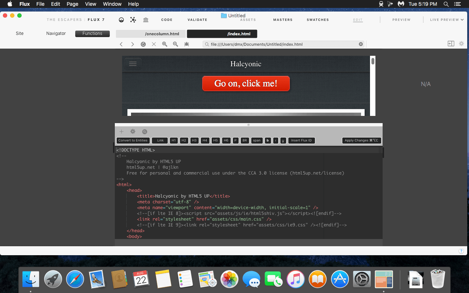Insert an H5 tag
Viewport: 469px width, 293px height.
click(215, 140)
